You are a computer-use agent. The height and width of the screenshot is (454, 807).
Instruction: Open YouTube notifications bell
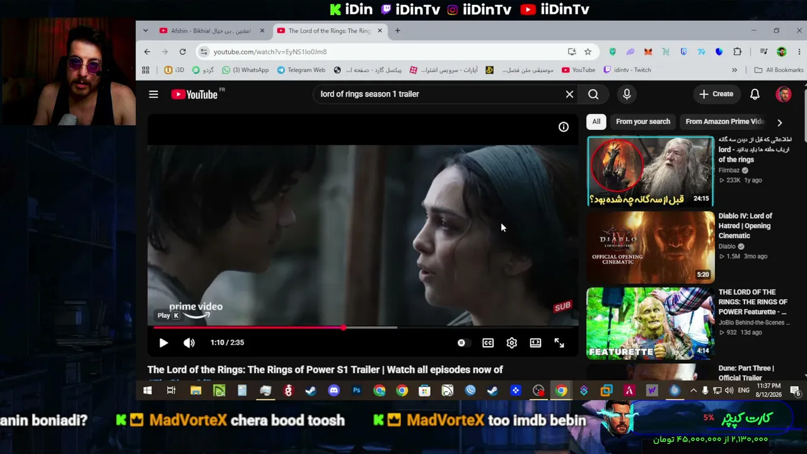pos(755,95)
